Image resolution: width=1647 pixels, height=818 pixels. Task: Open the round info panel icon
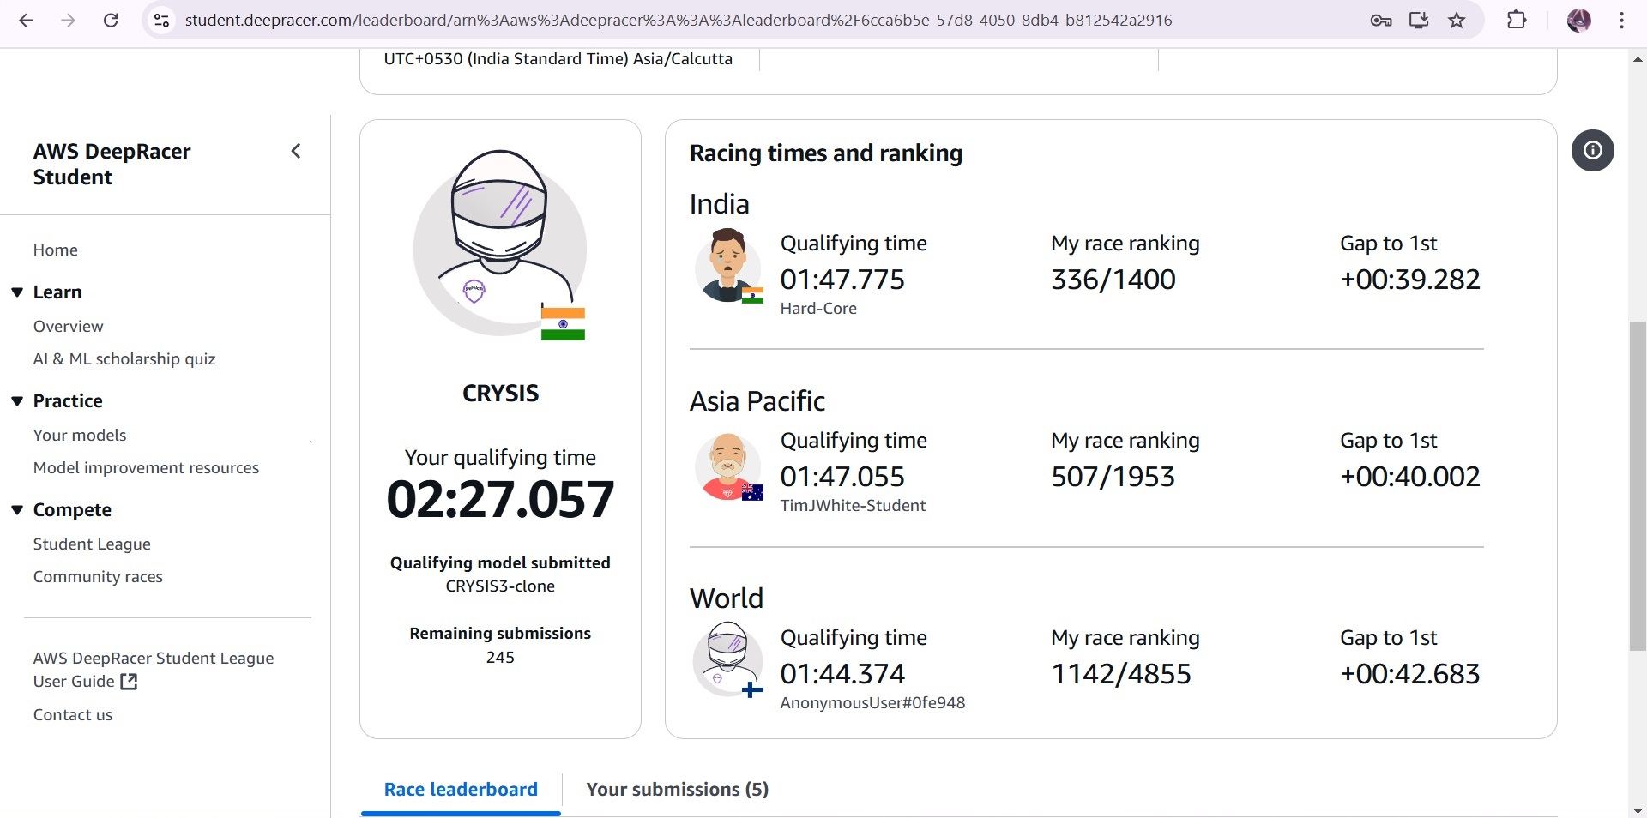coord(1592,151)
